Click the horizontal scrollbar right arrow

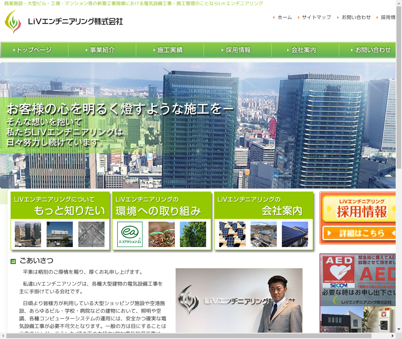pyautogui.click(x=393, y=336)
